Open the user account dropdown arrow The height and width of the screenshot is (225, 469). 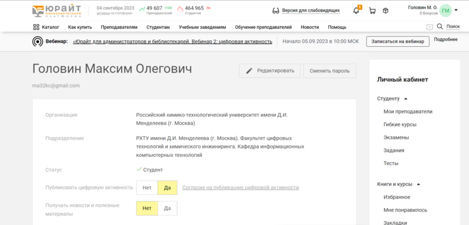456,10
